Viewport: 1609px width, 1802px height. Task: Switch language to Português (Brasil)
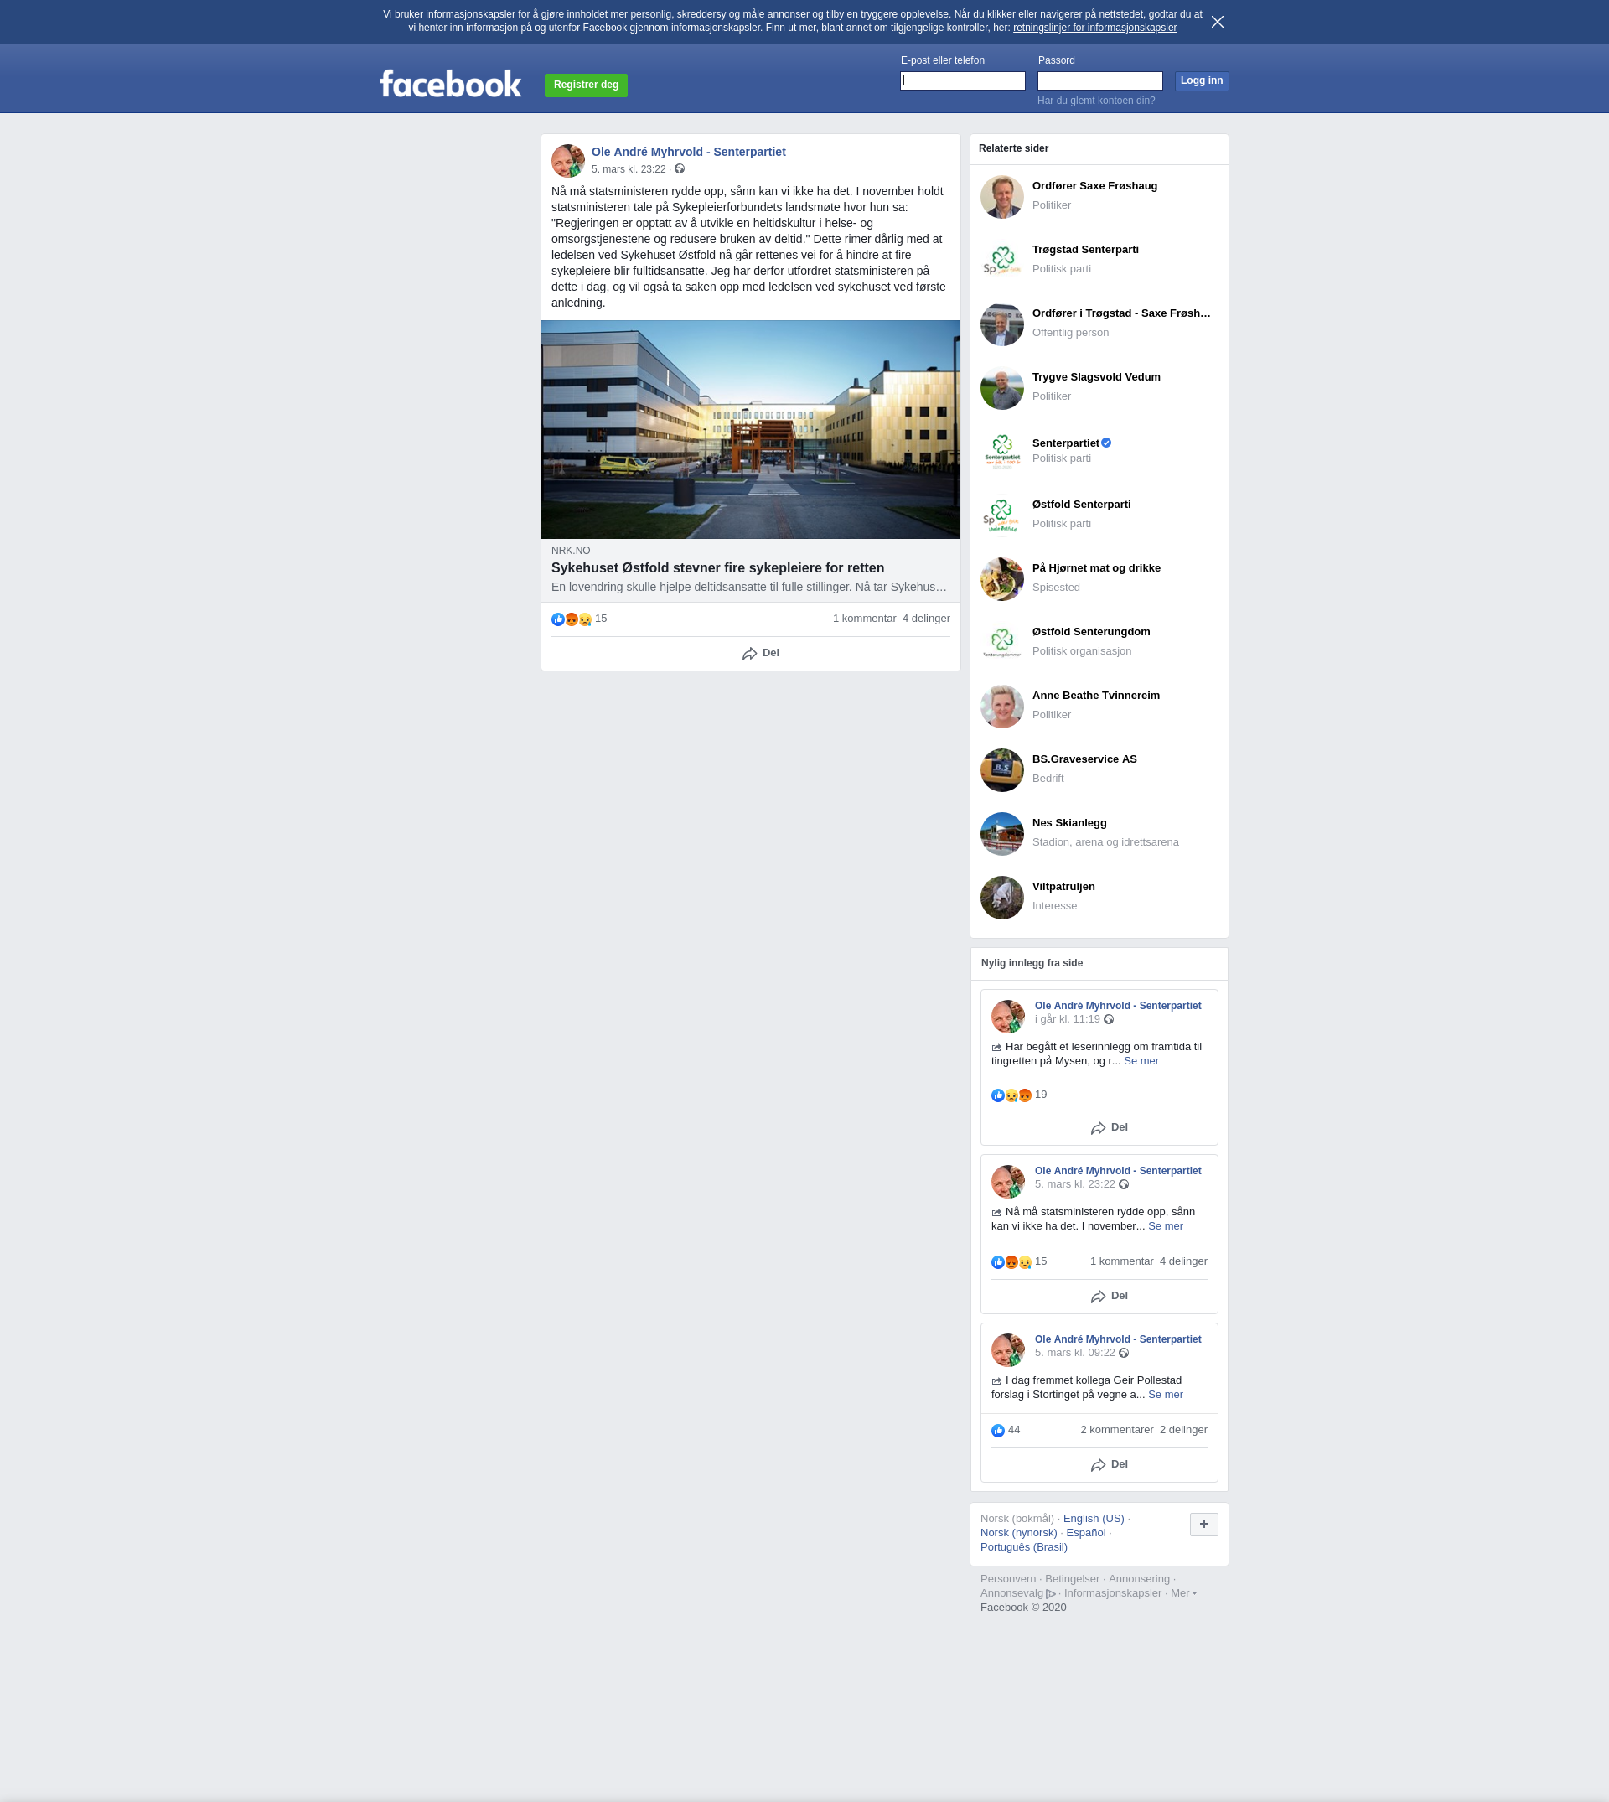tap(1024, 1547)
